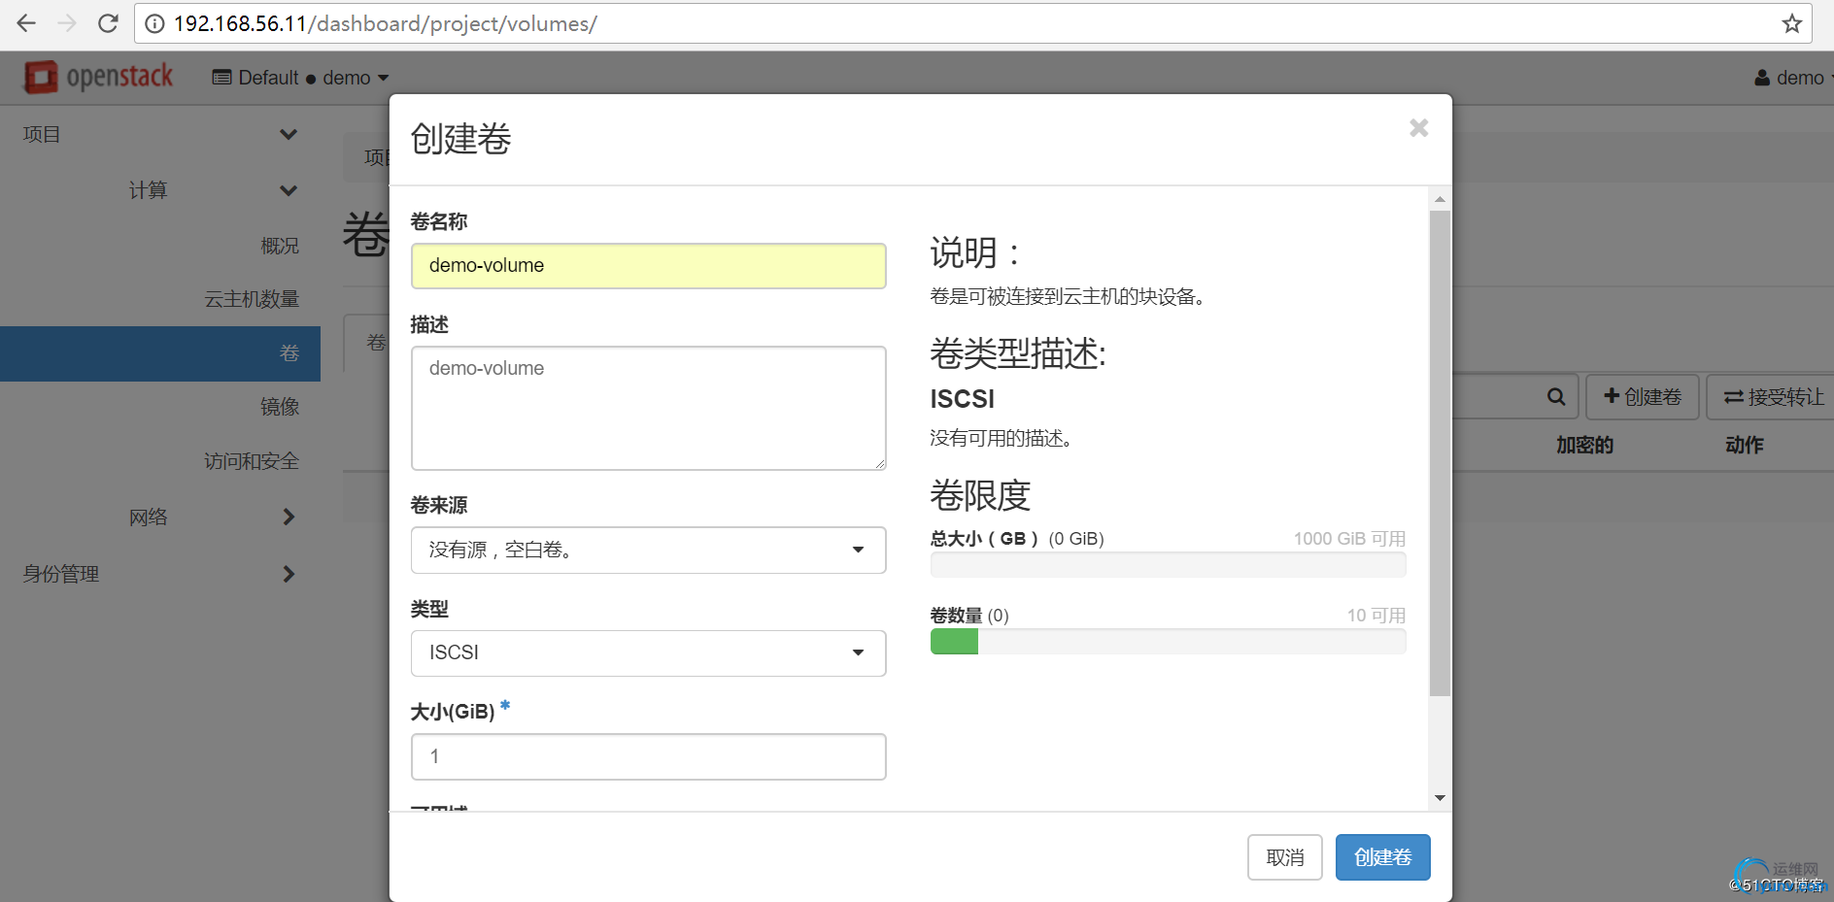Click the search magnifier icon
This screenshot has height=902, width=1834.
point(1556,396)
